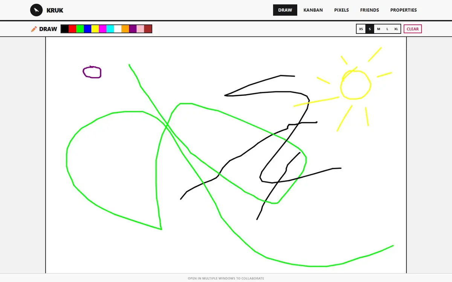The height and width of the screenshot is (282, 452).
Task: Click 'Open in multiple windows to collaborate' text
Action: click(x=226, y=279)
